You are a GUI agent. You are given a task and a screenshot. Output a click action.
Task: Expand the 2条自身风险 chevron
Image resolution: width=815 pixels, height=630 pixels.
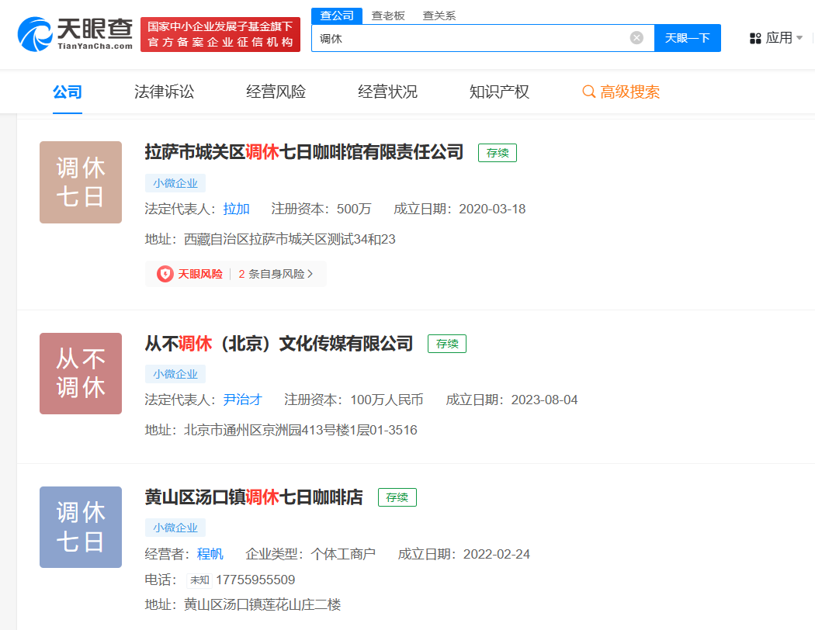310,274
